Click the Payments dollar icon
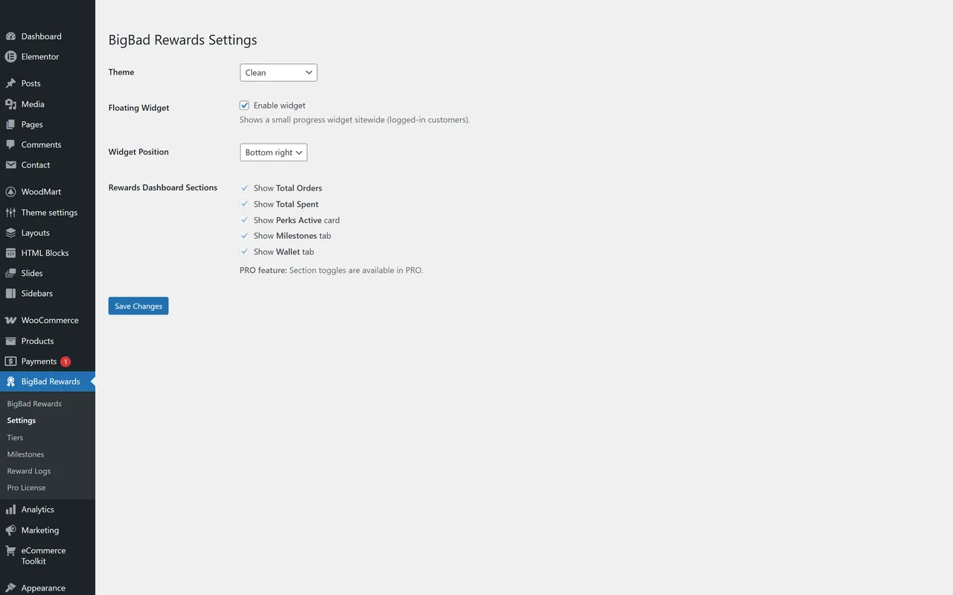953x595 pixels. click(10, 361)
